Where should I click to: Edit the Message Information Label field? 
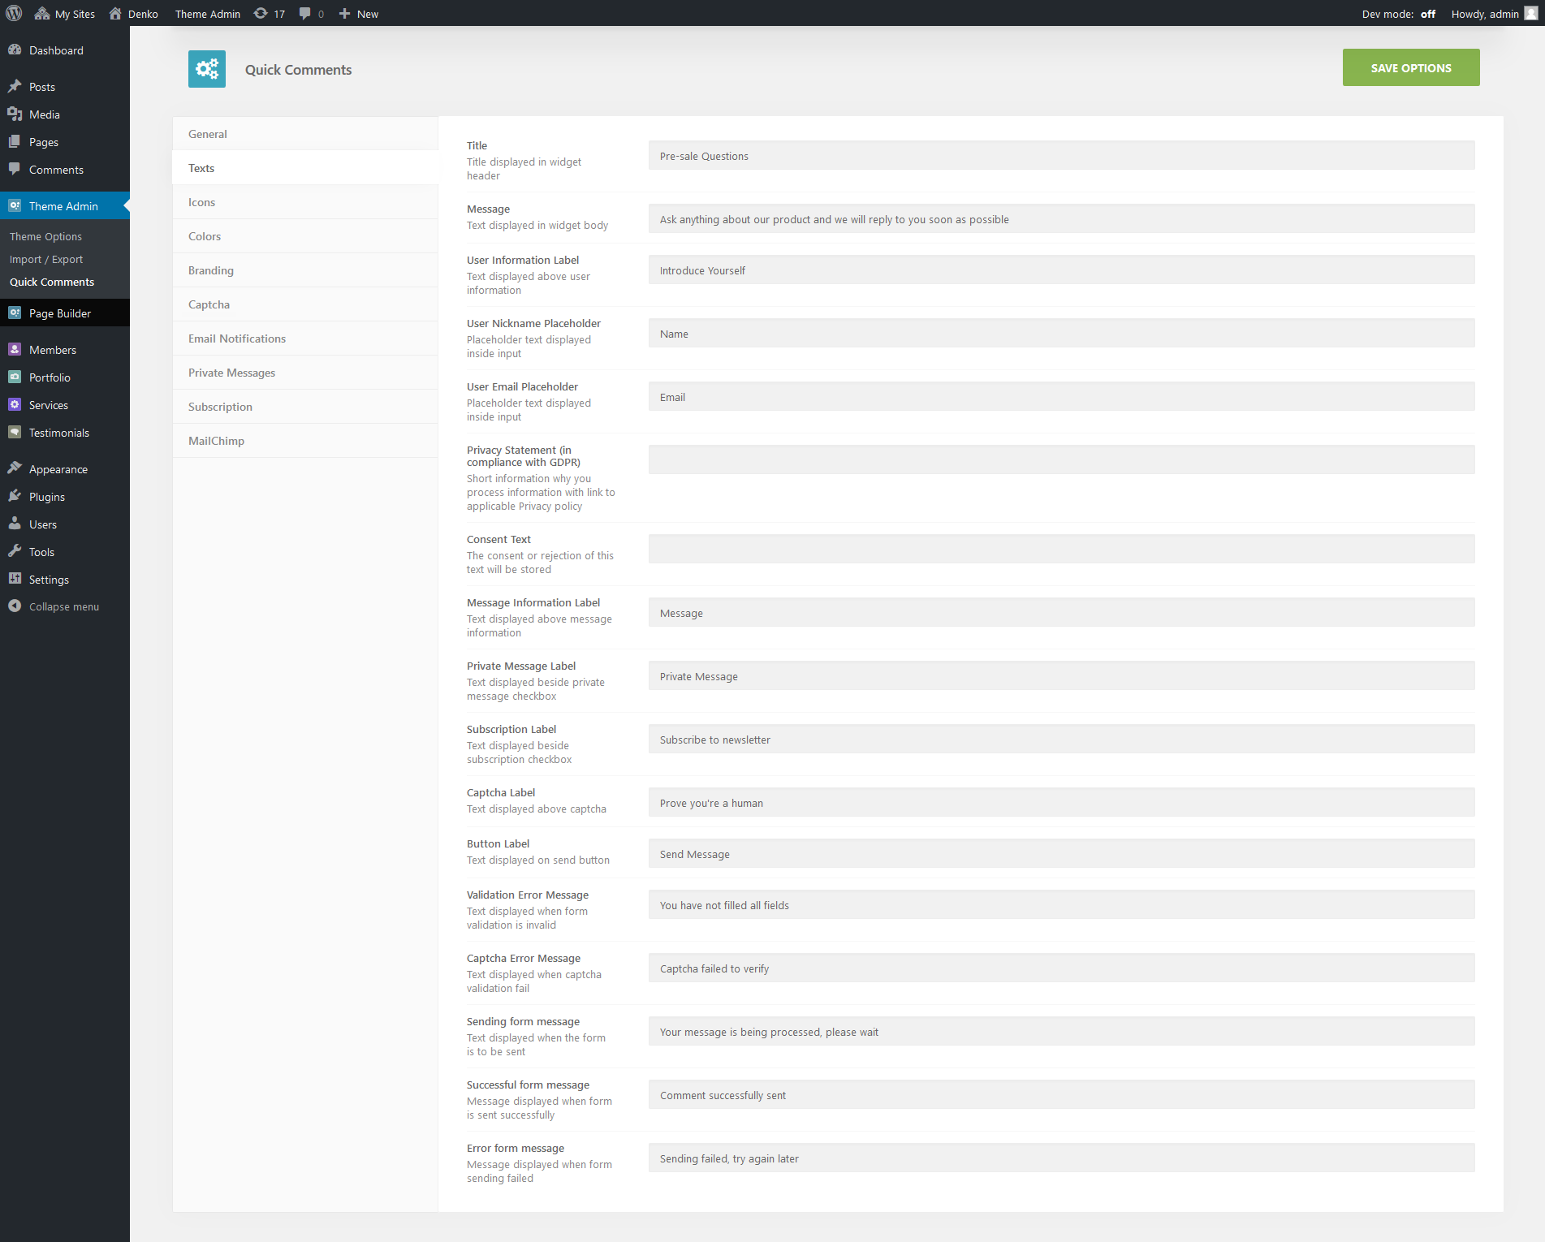click(x=1061, y=613)
